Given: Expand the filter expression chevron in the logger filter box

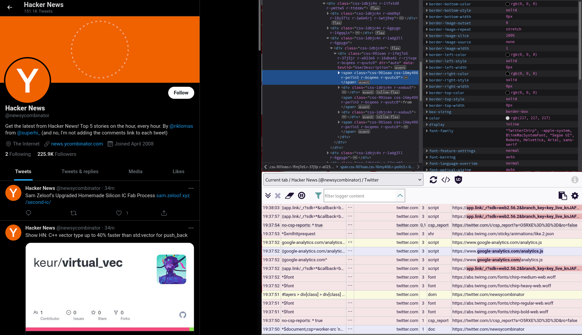Looking at the screenshot, I should pyautogui.click(x=400, y=196).
